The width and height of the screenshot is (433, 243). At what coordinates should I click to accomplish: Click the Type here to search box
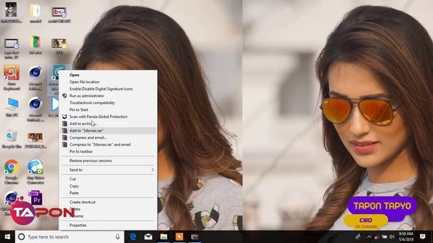[x=69, y=237]
